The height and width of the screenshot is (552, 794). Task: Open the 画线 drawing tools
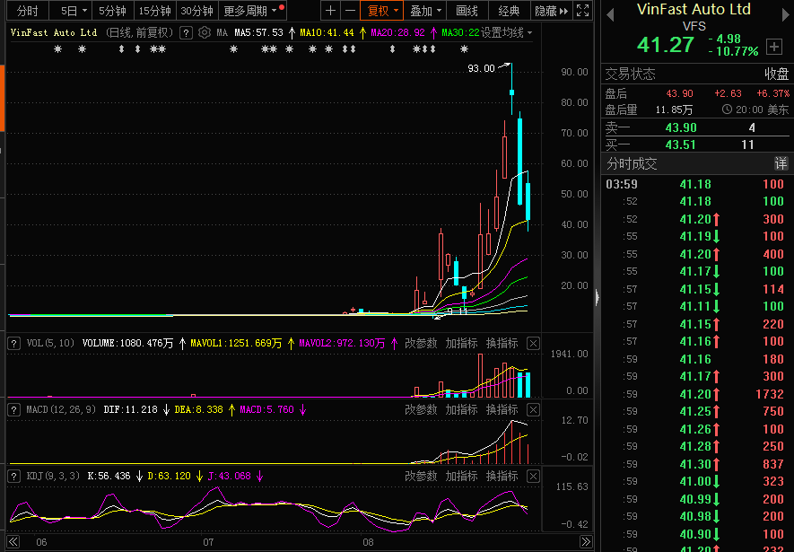click(467, 11)
